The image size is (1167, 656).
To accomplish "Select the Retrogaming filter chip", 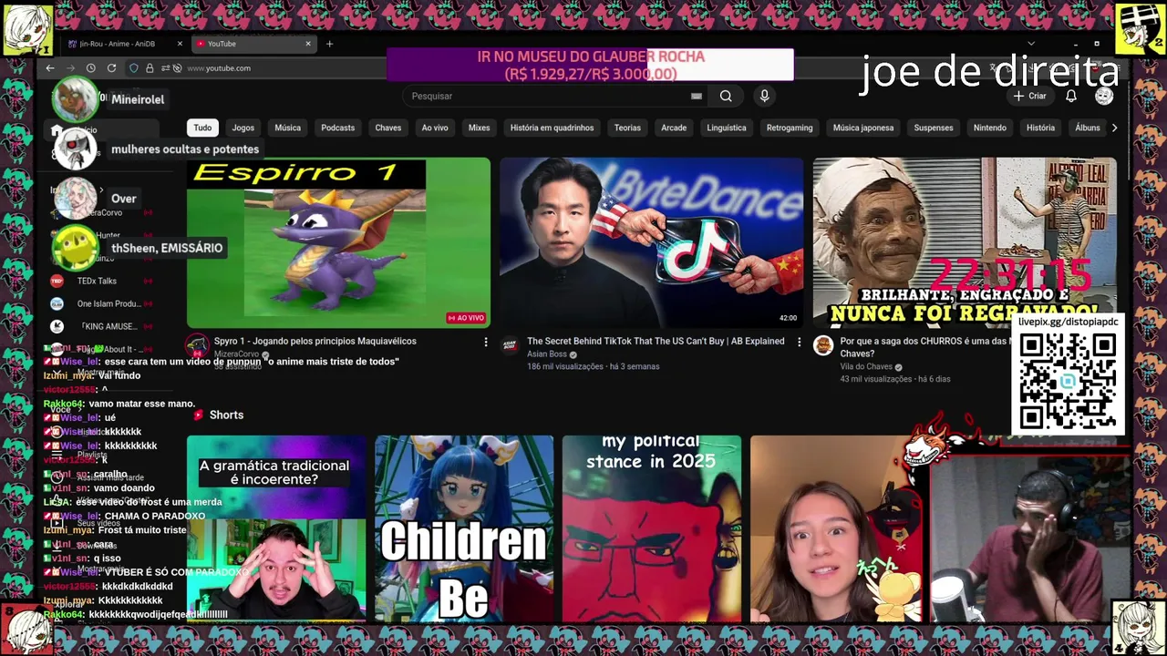I will pos(790,128).
